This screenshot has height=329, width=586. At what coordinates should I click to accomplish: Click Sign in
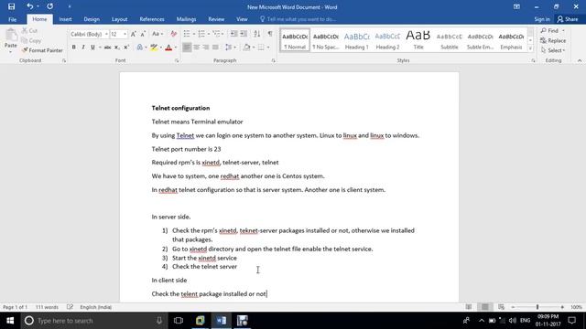tap(542, 19)
